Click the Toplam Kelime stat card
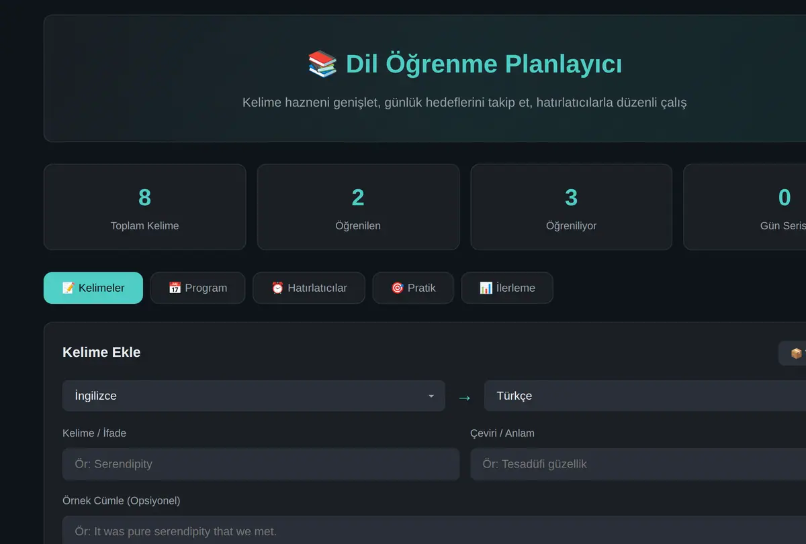 pos(145,207)
